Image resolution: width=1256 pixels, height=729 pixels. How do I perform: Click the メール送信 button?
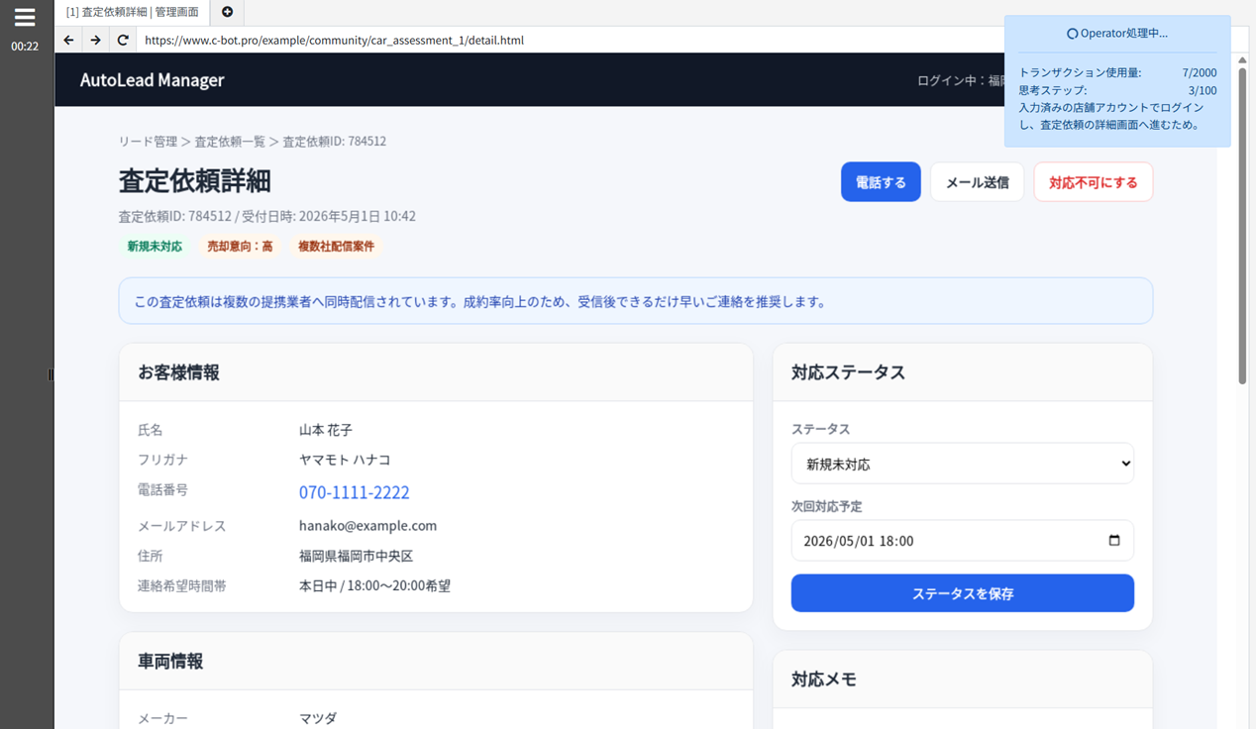click(x=977, y=182)
